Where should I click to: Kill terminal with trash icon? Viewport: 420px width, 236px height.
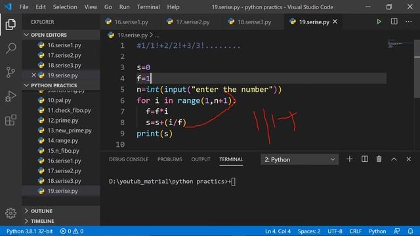[379, 159]
